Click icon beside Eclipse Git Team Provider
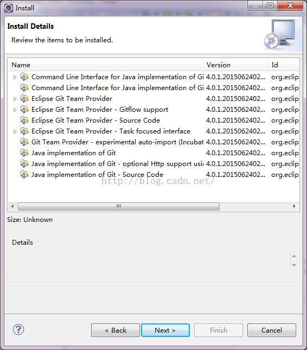Viewport: 307px width, 350px height. click(24, 99)
